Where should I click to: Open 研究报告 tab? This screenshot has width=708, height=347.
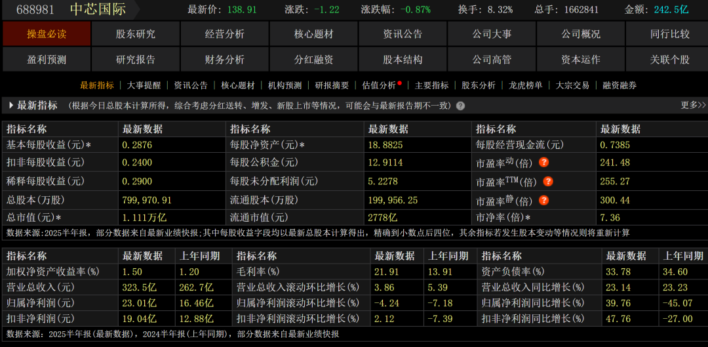click(136, 59)
